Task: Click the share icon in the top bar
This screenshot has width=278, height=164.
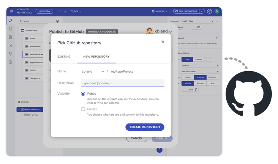Action: click(210, 11)
